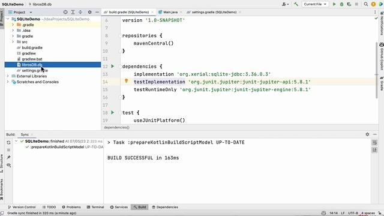This screenshot has width=384, height=216.
Task: Click LF line separator in status bar
Action: [343, 213]
